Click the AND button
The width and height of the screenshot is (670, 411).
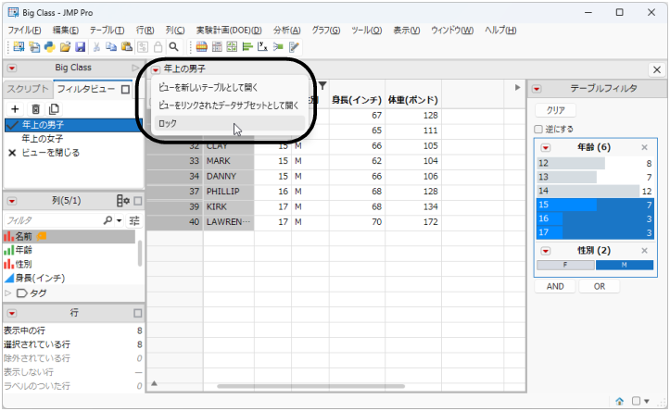pyautogui.click(x=555, y=286)
